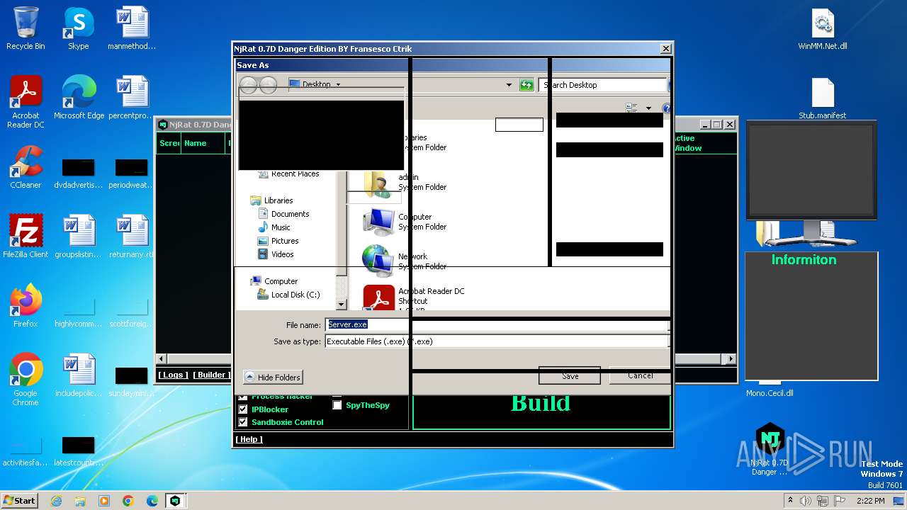
Task: Click the NjRat window horizontal scrollbar right arrow
Action: tap(732, 359)
